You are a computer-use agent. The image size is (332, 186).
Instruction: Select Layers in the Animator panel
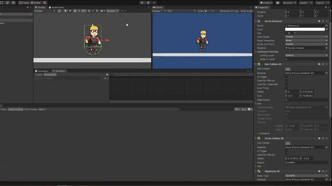point(39,74)
